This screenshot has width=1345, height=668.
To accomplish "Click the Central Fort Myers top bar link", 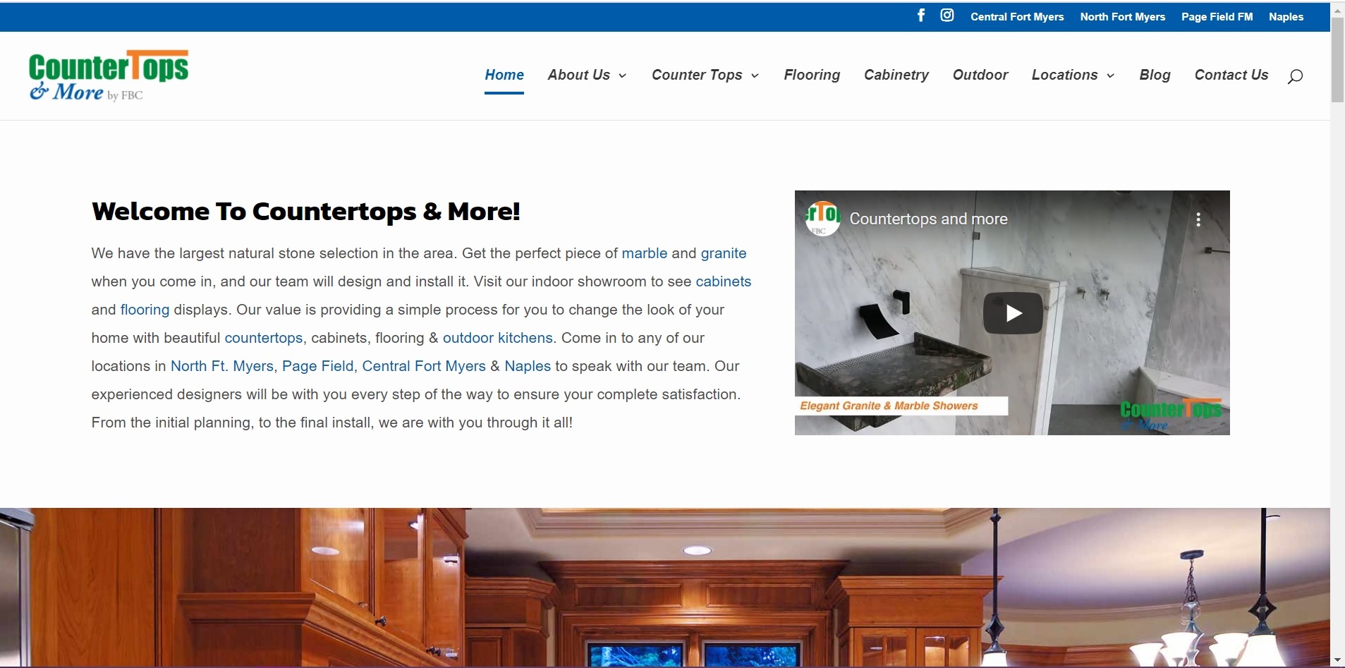I will point(1017,17).
